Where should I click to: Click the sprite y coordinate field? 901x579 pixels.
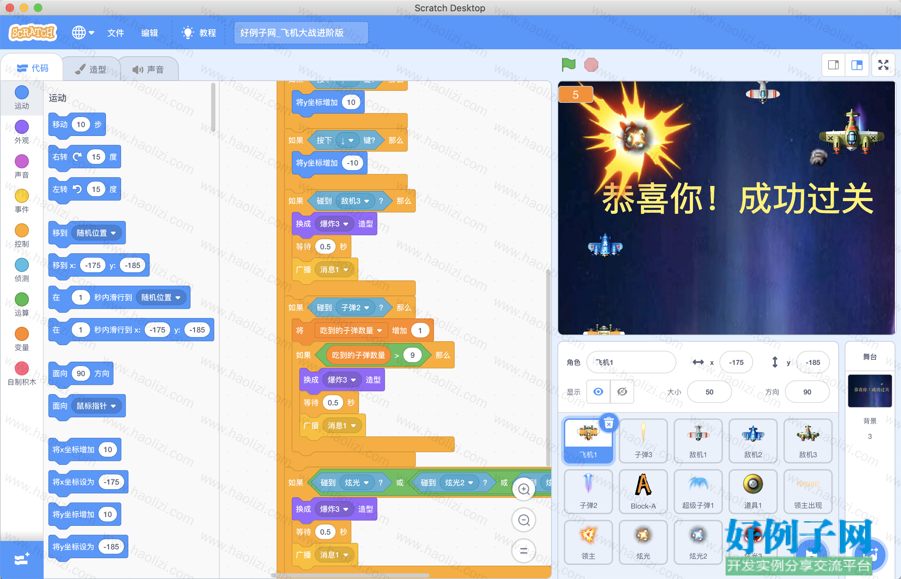pyautogui.click(x=813, y=362)
